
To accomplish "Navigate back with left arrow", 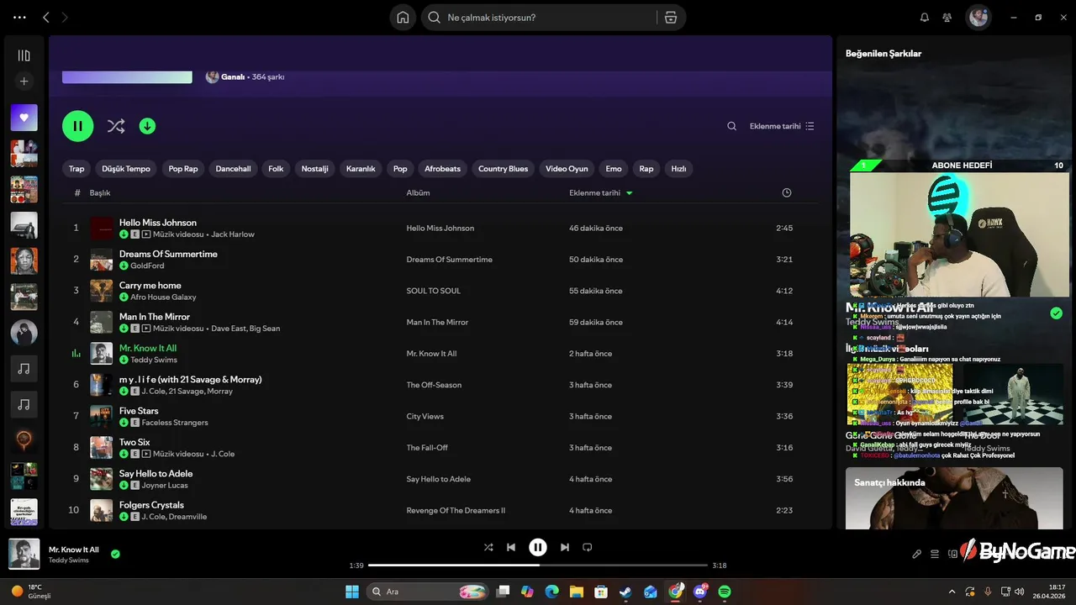I will [x=46, y=18].
